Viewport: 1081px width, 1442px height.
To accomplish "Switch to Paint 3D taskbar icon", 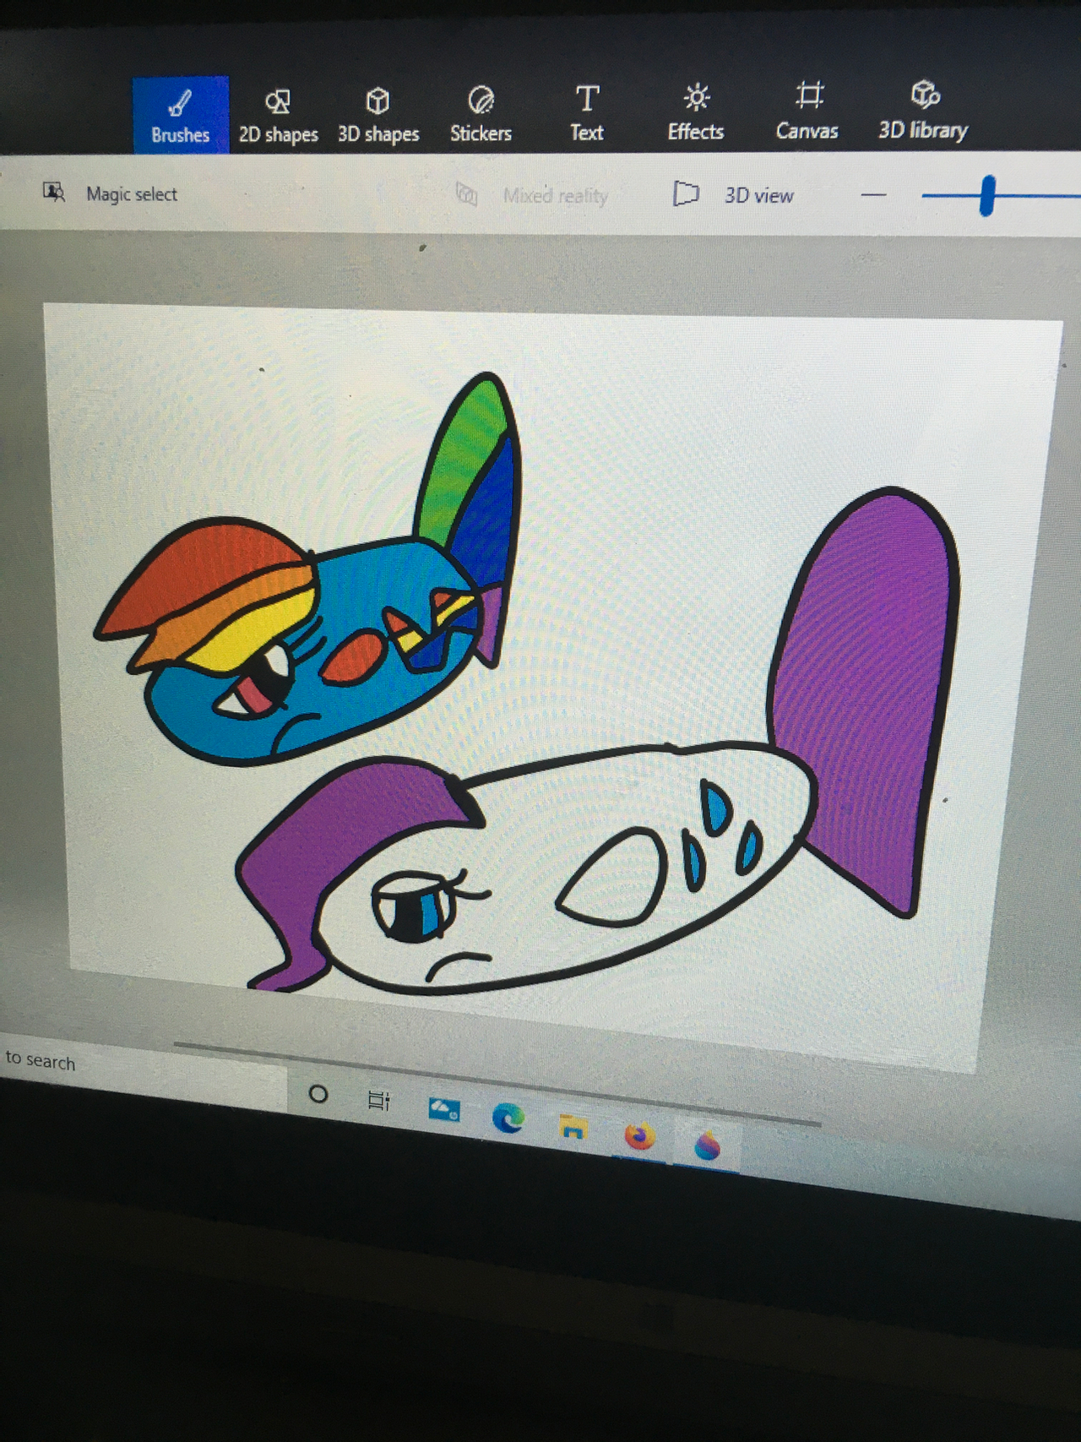I will [708, 1145].
